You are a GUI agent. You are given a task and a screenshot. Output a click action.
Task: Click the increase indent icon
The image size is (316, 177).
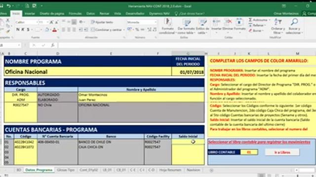[x=85, y=29]
